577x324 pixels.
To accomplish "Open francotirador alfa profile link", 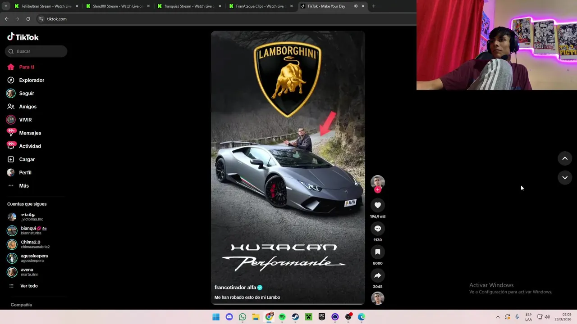I will tap(235, 288).
